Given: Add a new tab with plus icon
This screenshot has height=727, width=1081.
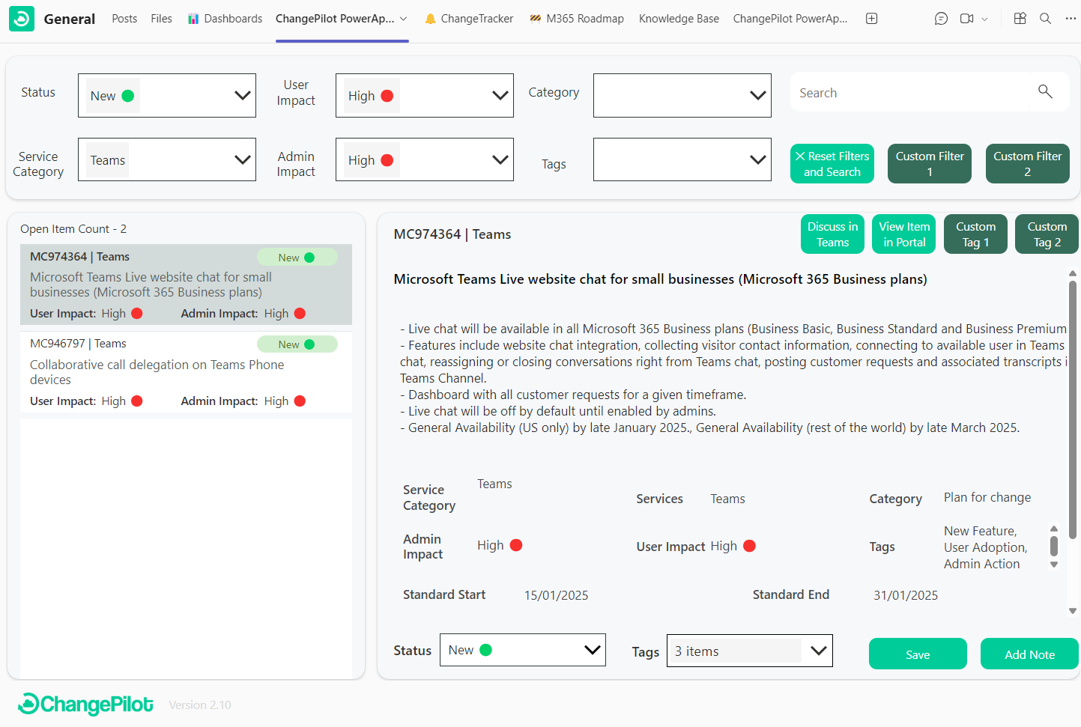Looking at the screenshot, I should [x=871, y=19].
